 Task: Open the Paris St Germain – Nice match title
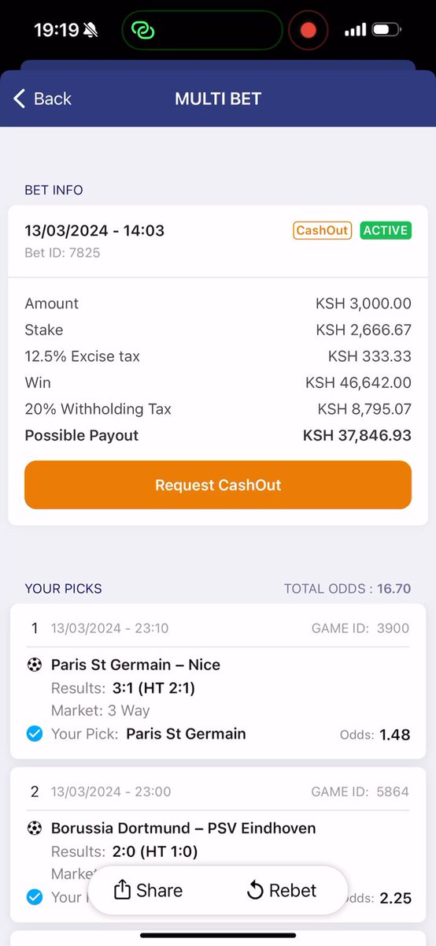tap(135, 665)
